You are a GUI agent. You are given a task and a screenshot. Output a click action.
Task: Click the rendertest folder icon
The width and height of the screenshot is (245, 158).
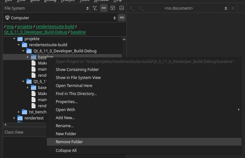[20, 118]
